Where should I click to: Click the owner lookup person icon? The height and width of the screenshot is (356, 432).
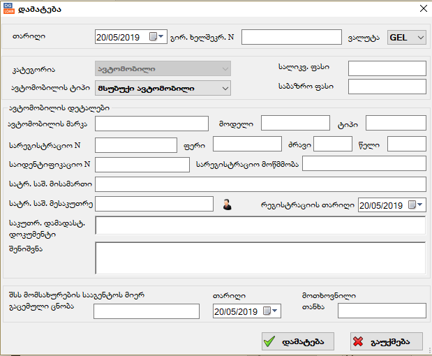pyautogui.click(x=227, y=205)
